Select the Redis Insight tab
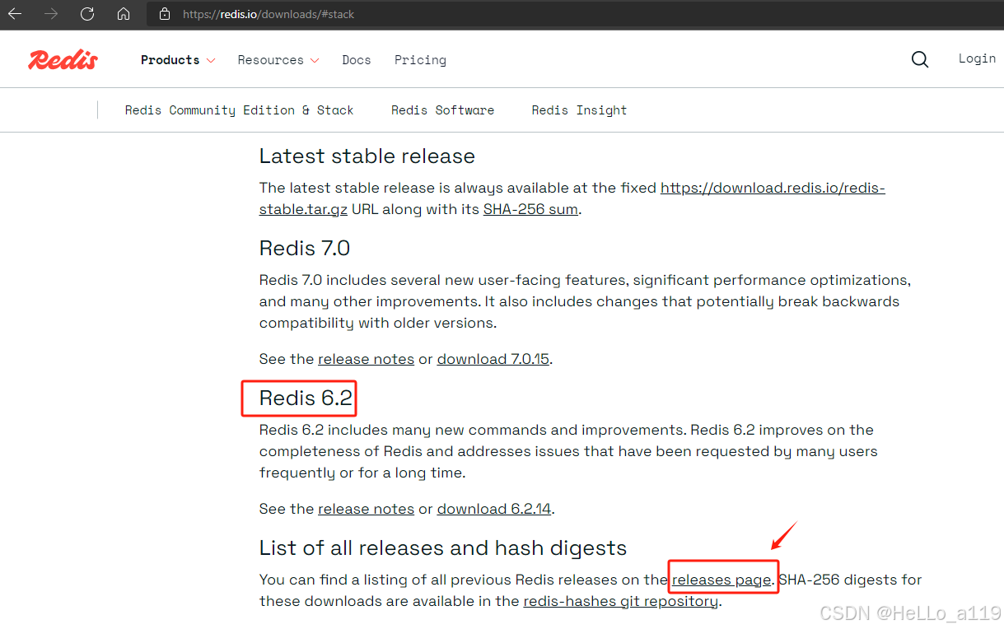 click(x=579, y=110)
